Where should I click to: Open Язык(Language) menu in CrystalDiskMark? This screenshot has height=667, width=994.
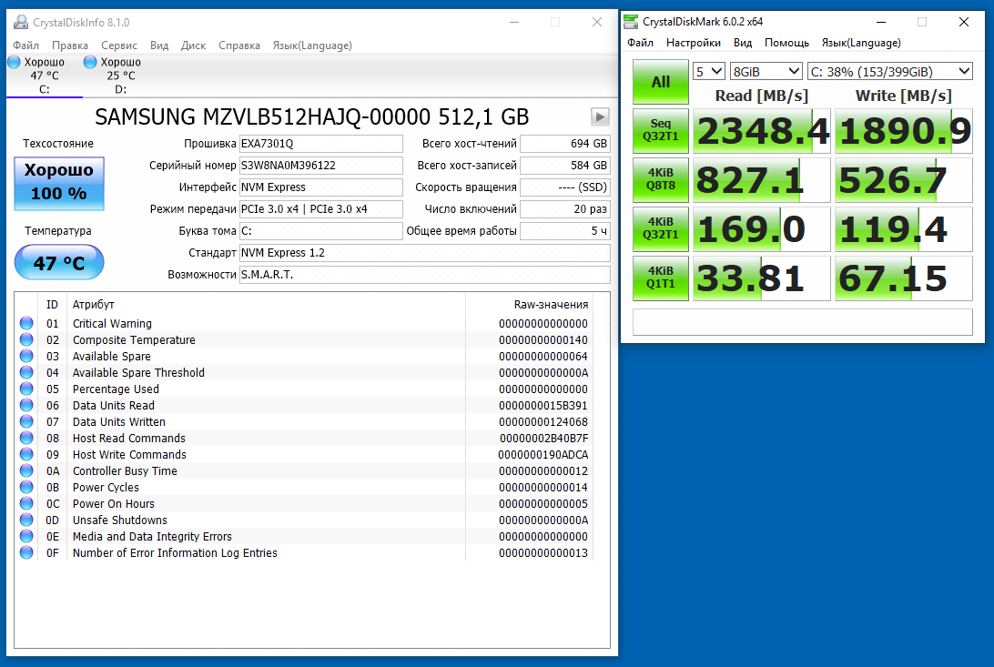coord(861,43)
